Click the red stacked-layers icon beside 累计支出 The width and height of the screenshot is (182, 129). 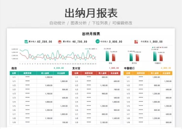point(60,42)
